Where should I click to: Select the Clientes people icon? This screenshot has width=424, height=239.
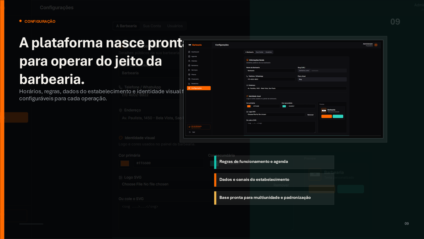click(x=189, y=61)
